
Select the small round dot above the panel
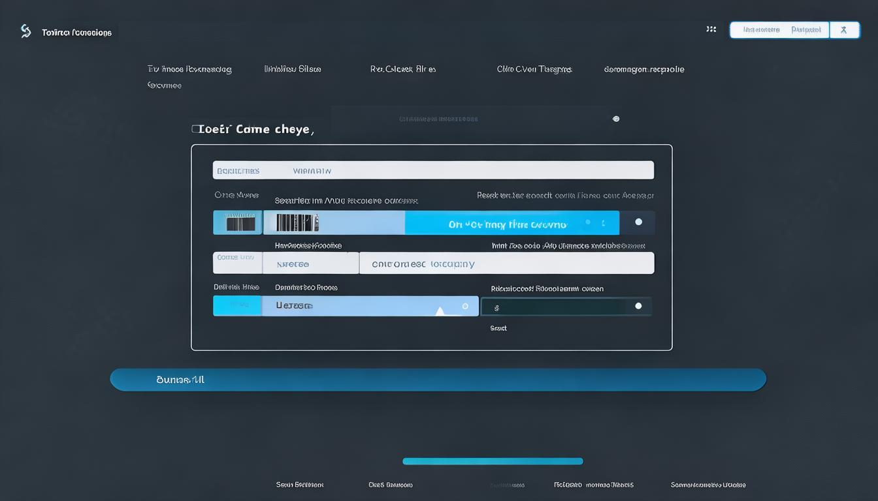pos(615,119)
